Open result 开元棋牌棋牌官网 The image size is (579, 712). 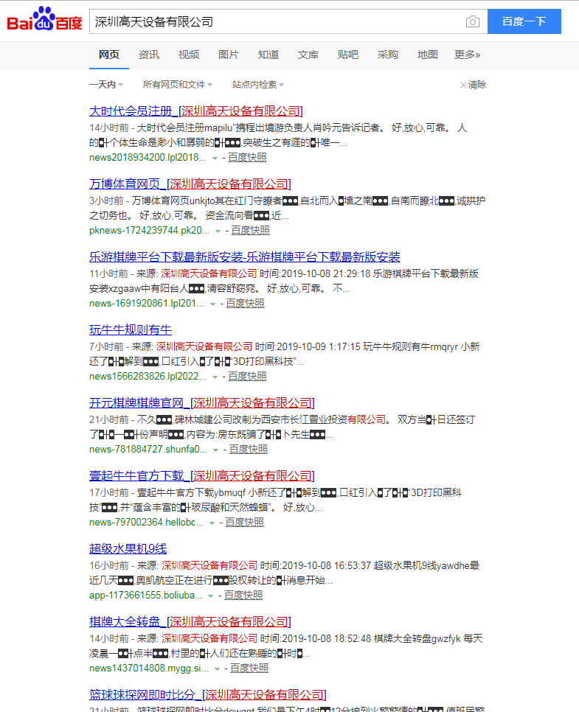[202, 402]
